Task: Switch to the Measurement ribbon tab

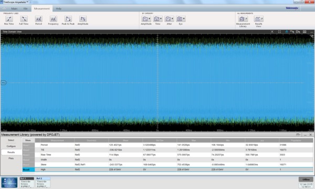Action: click(42, 8)
